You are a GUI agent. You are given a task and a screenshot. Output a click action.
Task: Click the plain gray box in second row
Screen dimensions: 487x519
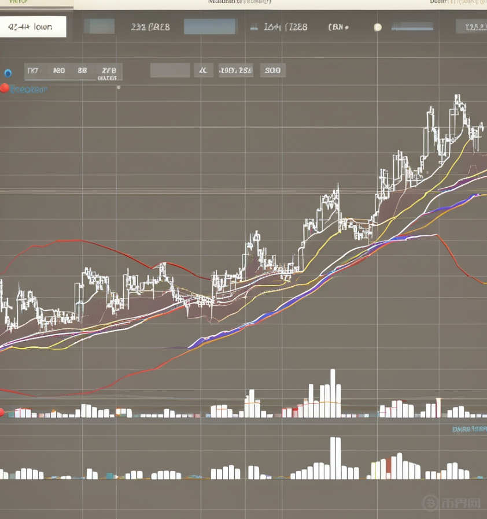(x=170, y=71)
